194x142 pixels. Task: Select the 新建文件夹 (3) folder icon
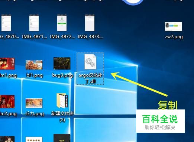point(62,101)
